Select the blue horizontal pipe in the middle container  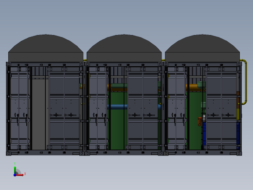(x=117, y=107)
